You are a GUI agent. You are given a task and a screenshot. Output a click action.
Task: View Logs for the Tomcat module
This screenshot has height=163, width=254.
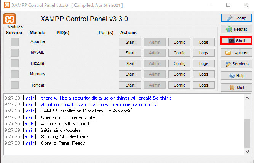(204, 85)
